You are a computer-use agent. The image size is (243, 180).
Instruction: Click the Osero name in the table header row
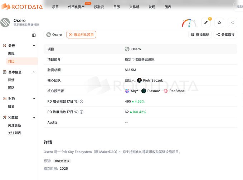pos(136,49)
